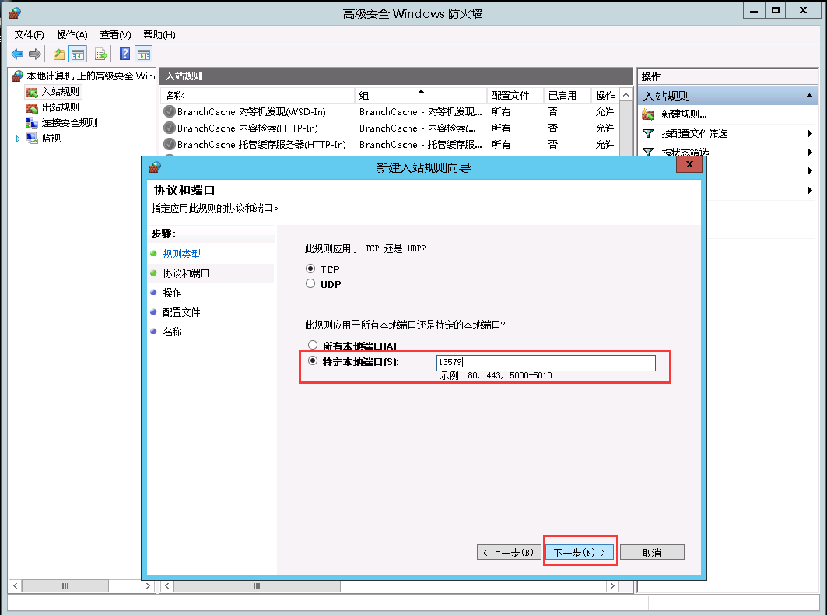The image size is (827, 615).
Task: Click the 新建规则 firewall icon
Action: coord(648,114)
